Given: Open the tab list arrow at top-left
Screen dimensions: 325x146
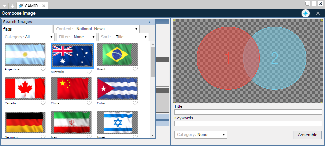Looking at the screenshot, I should point(4,6).
